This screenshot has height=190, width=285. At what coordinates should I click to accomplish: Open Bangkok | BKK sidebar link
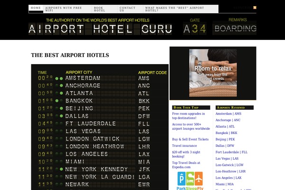(226, 133)
